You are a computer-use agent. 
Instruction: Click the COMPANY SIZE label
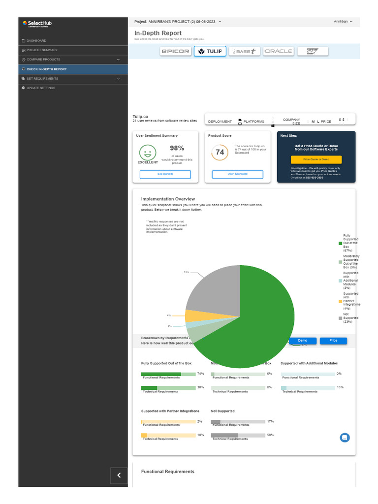(291, 122)
